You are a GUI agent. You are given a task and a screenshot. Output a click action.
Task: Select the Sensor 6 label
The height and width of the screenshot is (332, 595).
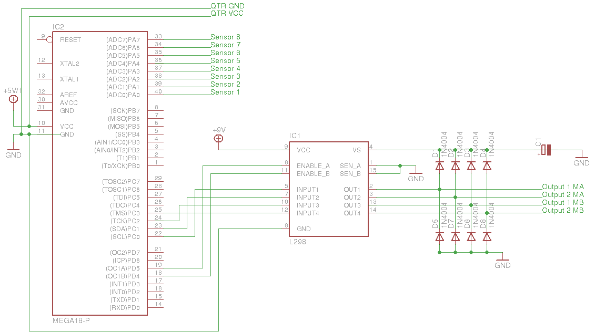(225, 53)
